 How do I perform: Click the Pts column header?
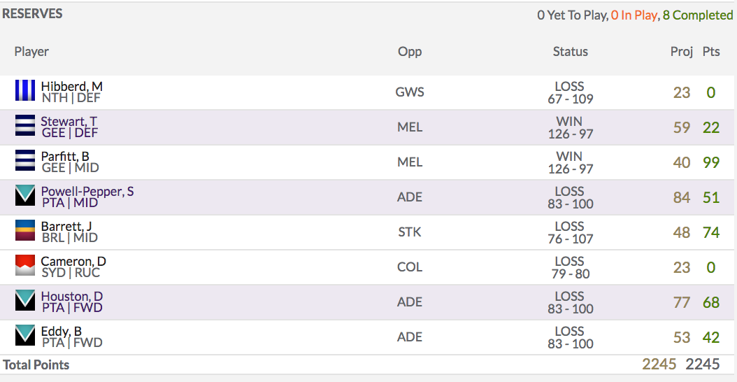tap(711, 51)
